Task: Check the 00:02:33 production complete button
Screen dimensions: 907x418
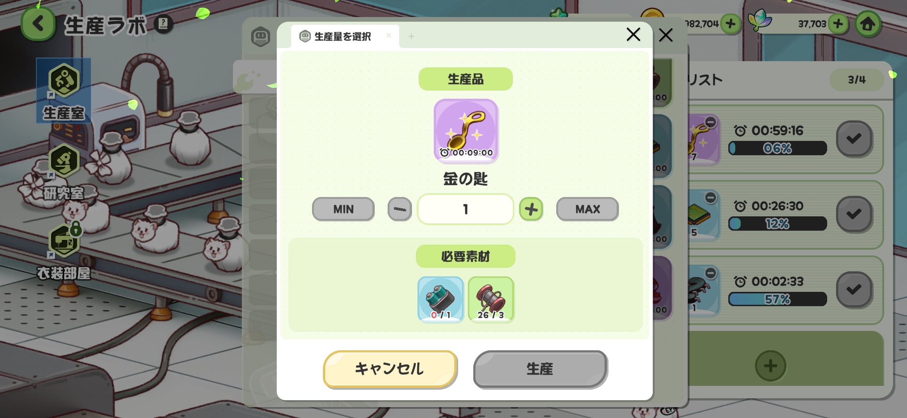Action: point(854,290)
